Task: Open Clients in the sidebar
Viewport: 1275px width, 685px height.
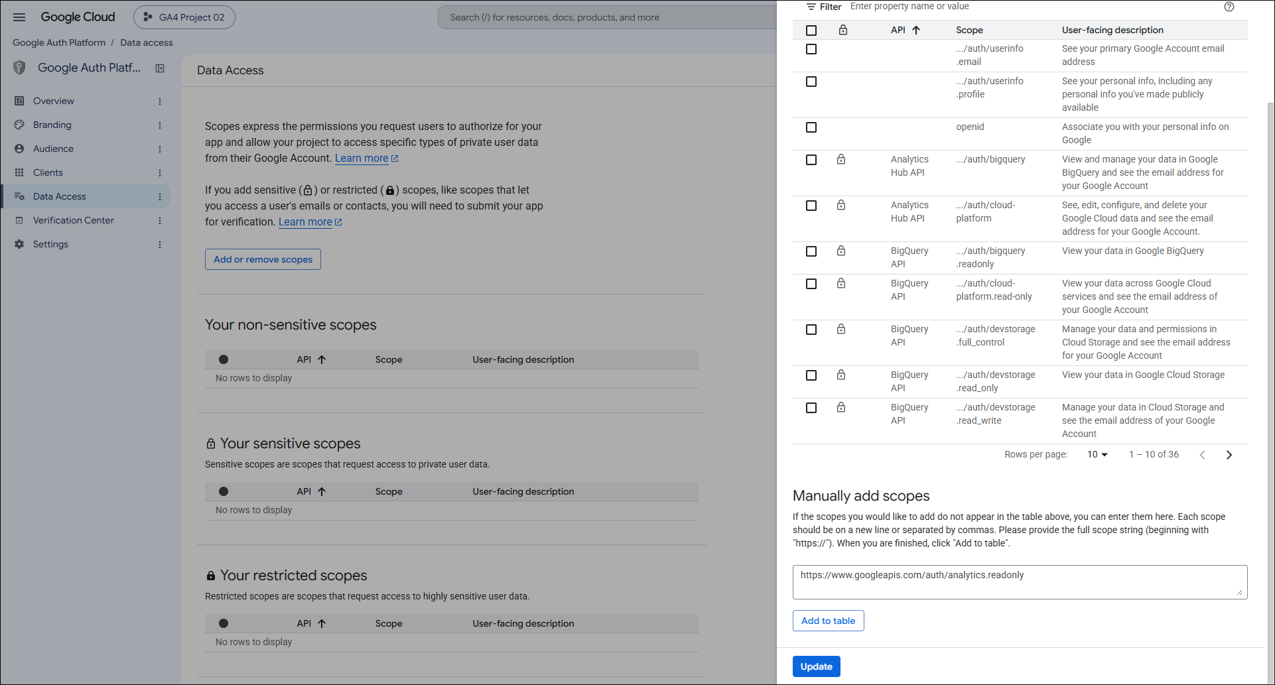Action: point(48,172)
